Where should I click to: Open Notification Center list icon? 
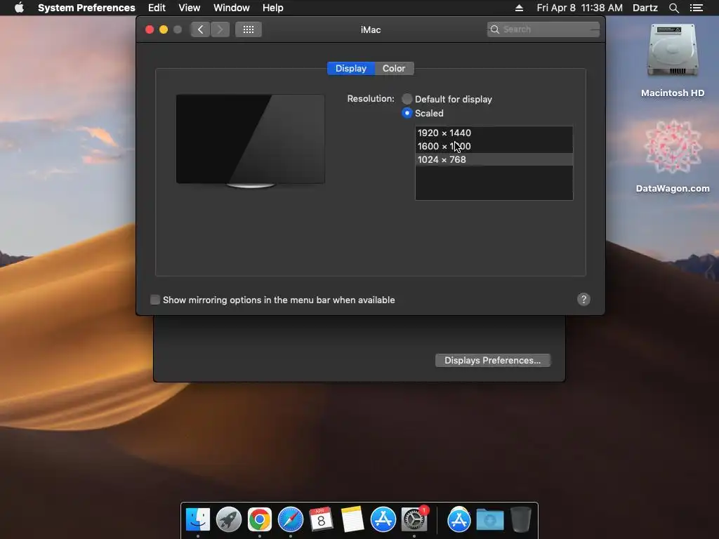[x=696, y=8]
